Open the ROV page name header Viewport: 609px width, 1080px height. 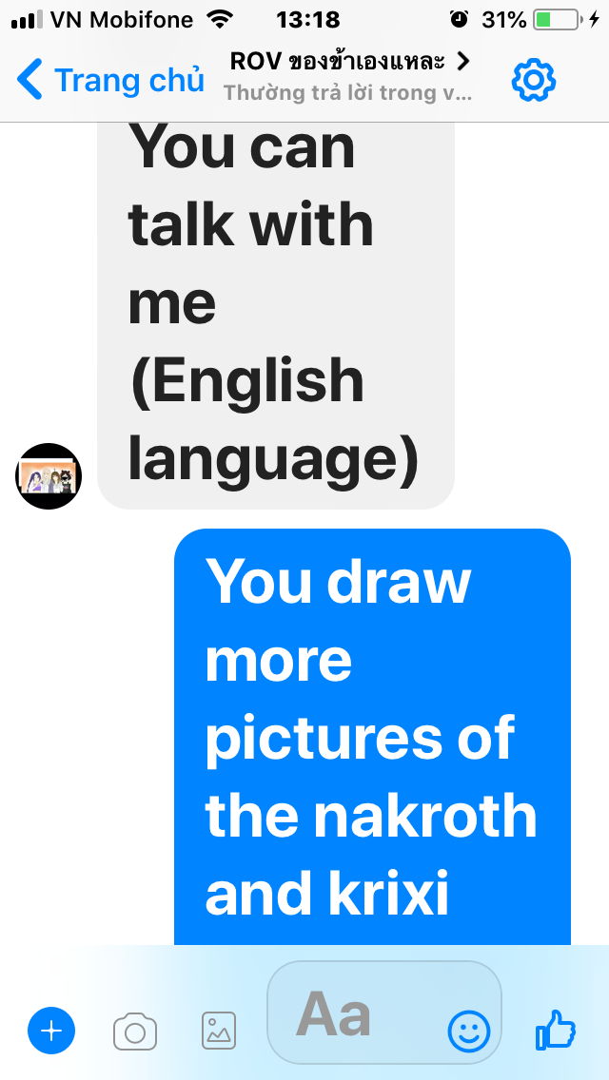337,61
